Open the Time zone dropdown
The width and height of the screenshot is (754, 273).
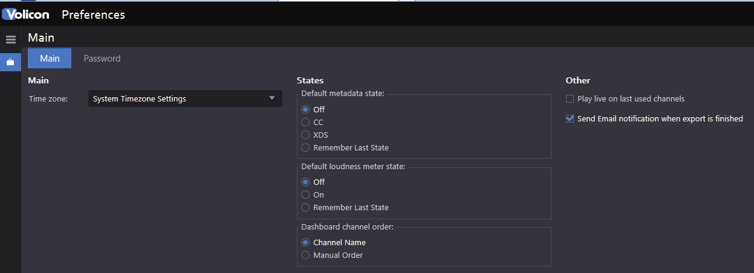coord(185,98)
